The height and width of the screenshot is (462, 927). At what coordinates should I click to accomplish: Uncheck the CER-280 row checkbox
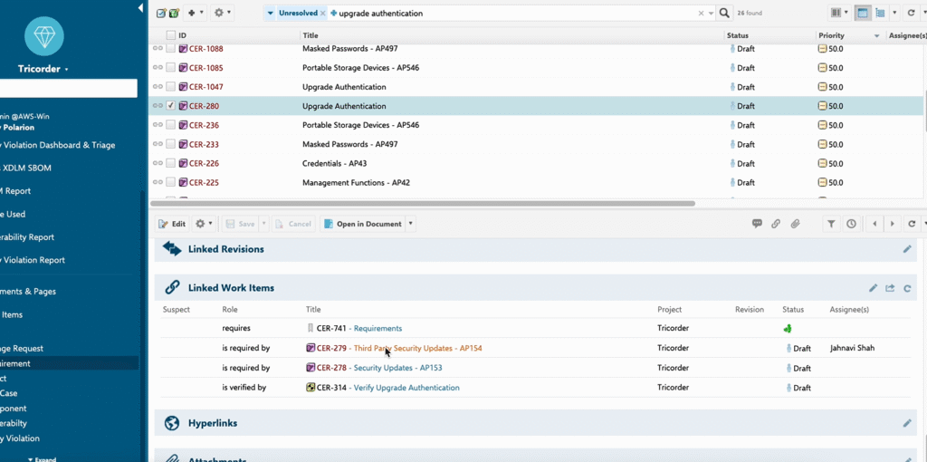[x=171, y=106]
